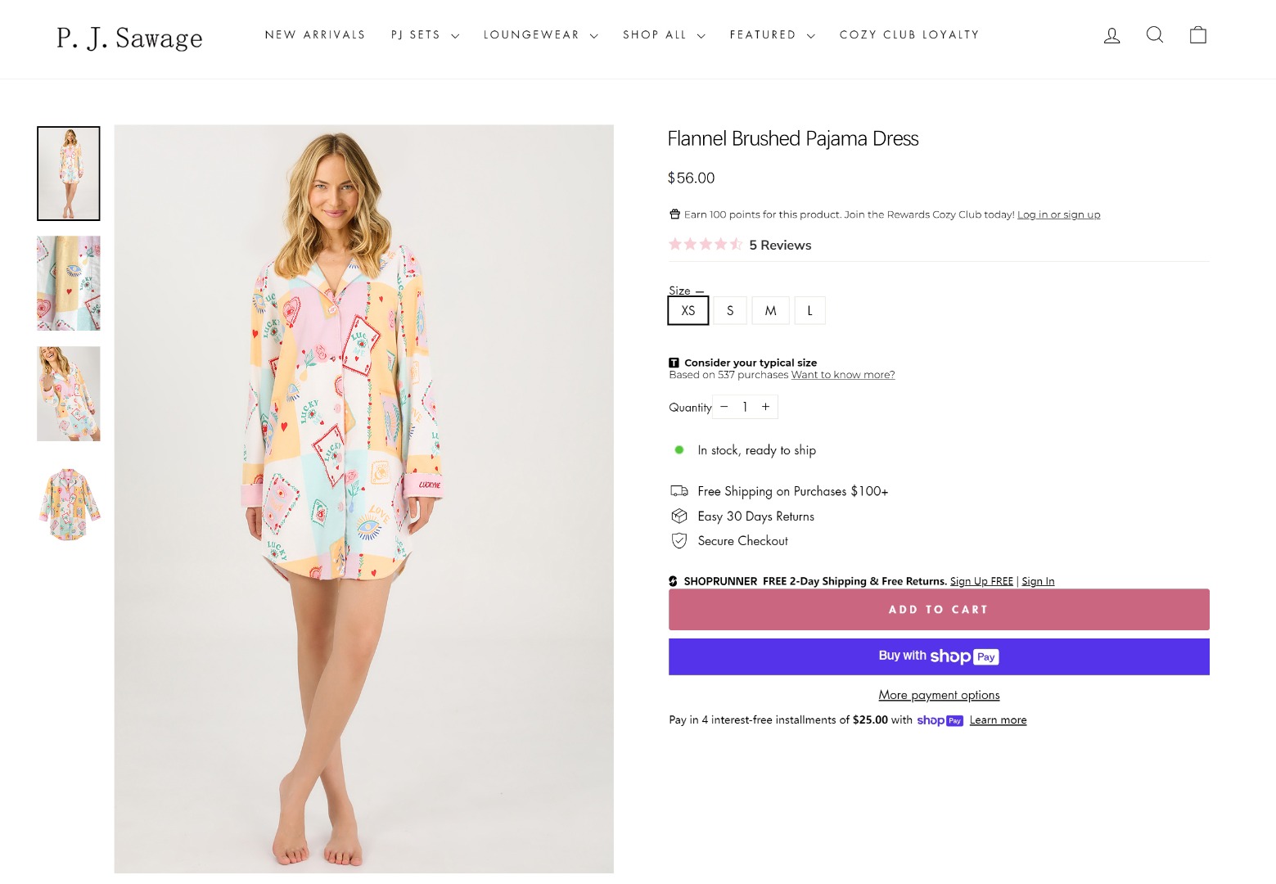Click the ShopRunner logo icon

(674, 581)
